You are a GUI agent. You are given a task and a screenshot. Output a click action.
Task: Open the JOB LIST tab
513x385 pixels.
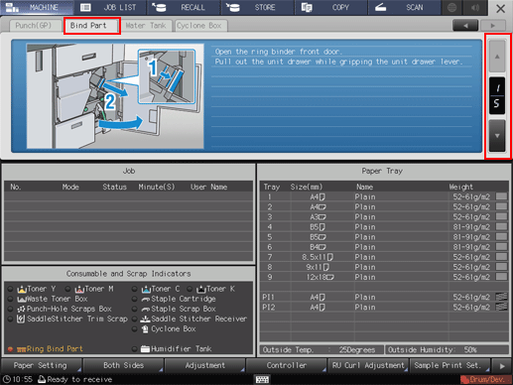110,7
